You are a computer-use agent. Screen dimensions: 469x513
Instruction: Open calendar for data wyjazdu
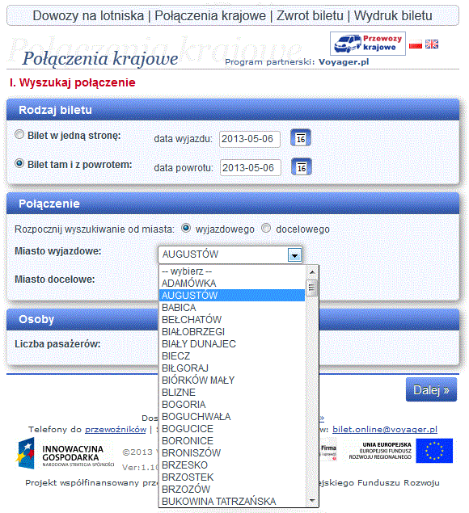(x=300, y=138)
